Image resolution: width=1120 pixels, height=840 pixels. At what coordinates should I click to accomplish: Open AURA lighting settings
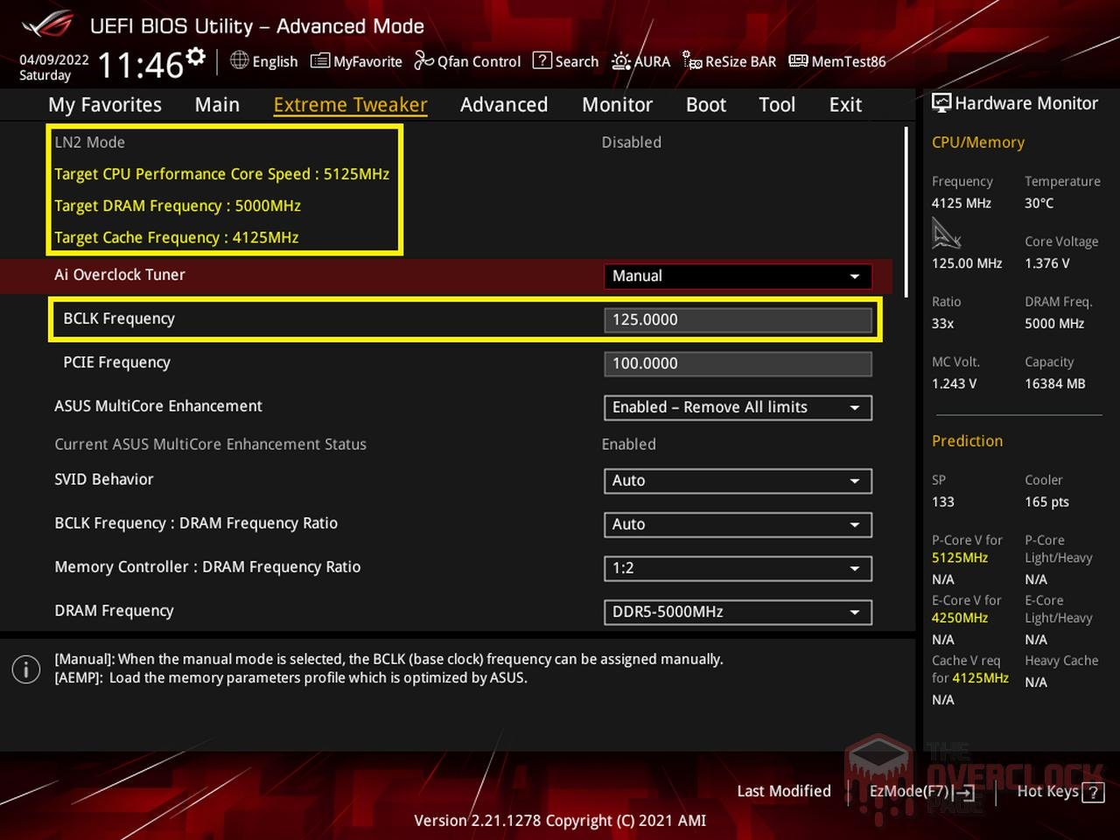tap(641, 61)
